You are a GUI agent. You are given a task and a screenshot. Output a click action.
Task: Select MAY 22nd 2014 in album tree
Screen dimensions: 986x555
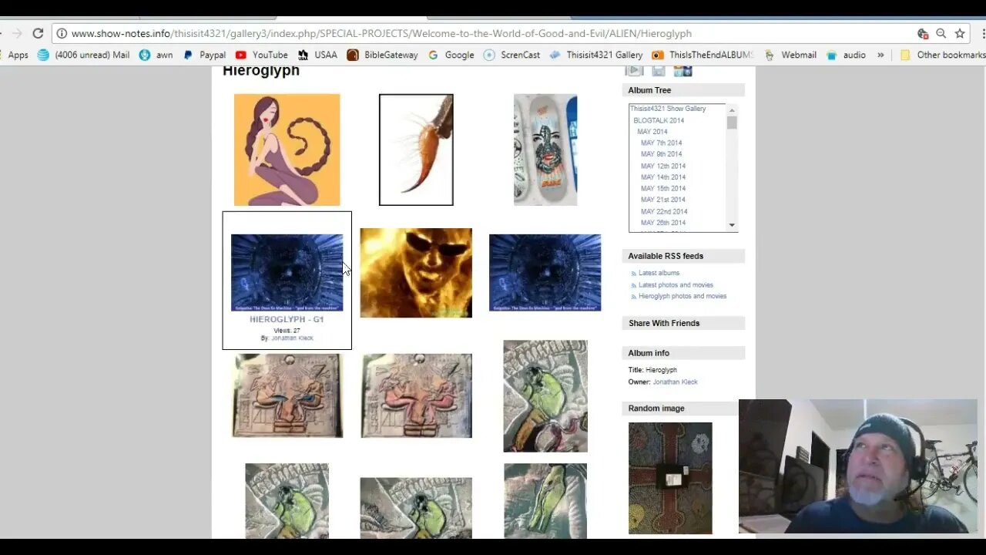click(664, 211)
